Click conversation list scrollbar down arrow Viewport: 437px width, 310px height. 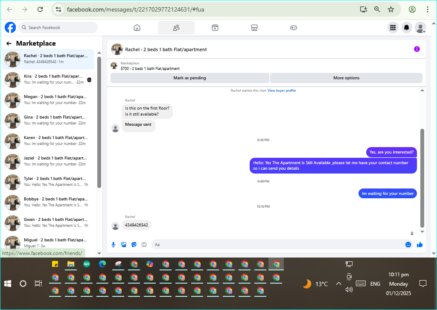[x=99, y=253]
